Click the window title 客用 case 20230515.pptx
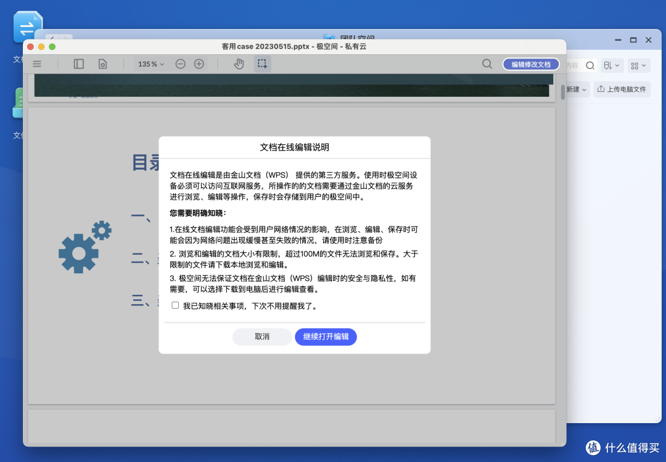Viewport: 666px width, 462px height. tap(265, 47)
